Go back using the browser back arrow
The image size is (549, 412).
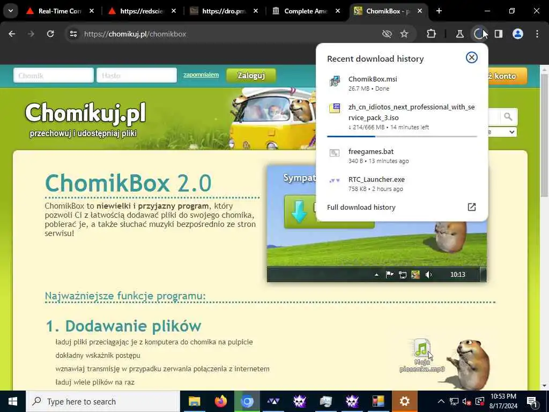coord(12,34)
